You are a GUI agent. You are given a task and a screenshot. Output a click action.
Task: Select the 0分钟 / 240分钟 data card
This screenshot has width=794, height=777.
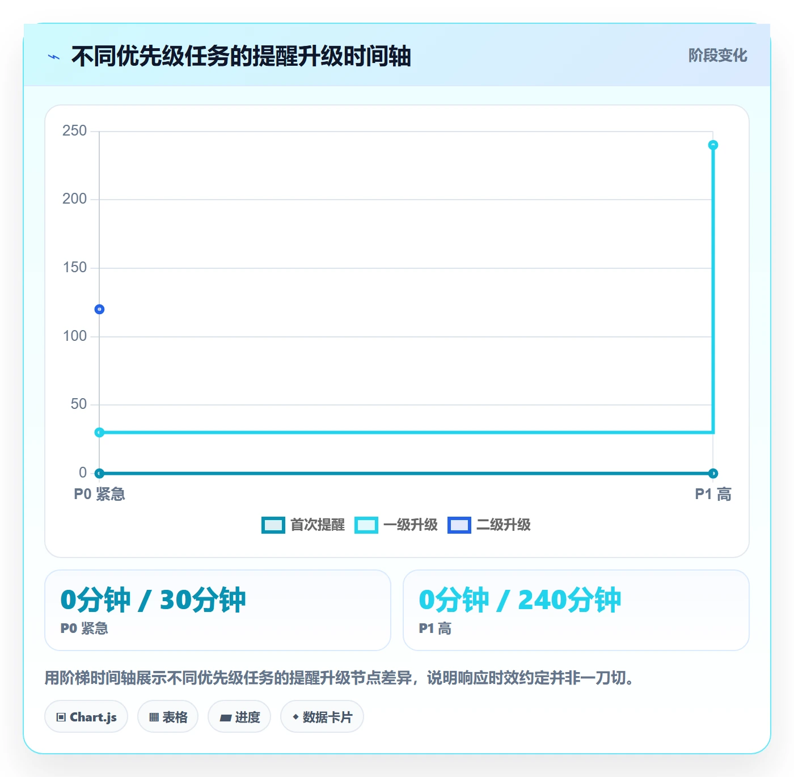[x=576, y=610]
